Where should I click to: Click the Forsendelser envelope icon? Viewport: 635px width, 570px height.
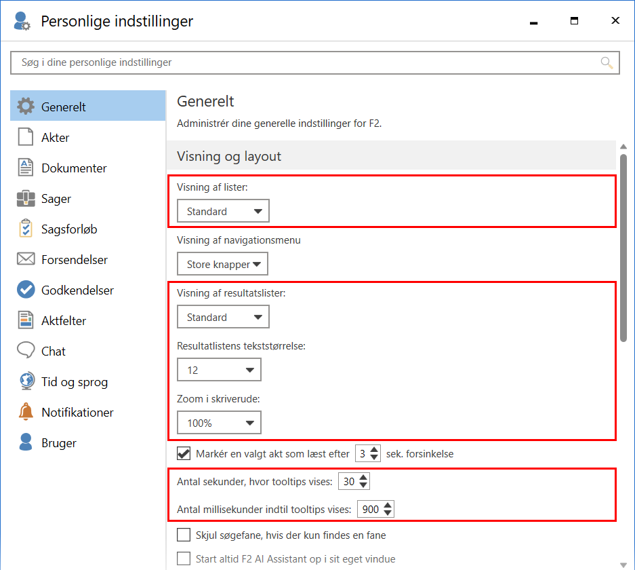click(x=26, y=259)
